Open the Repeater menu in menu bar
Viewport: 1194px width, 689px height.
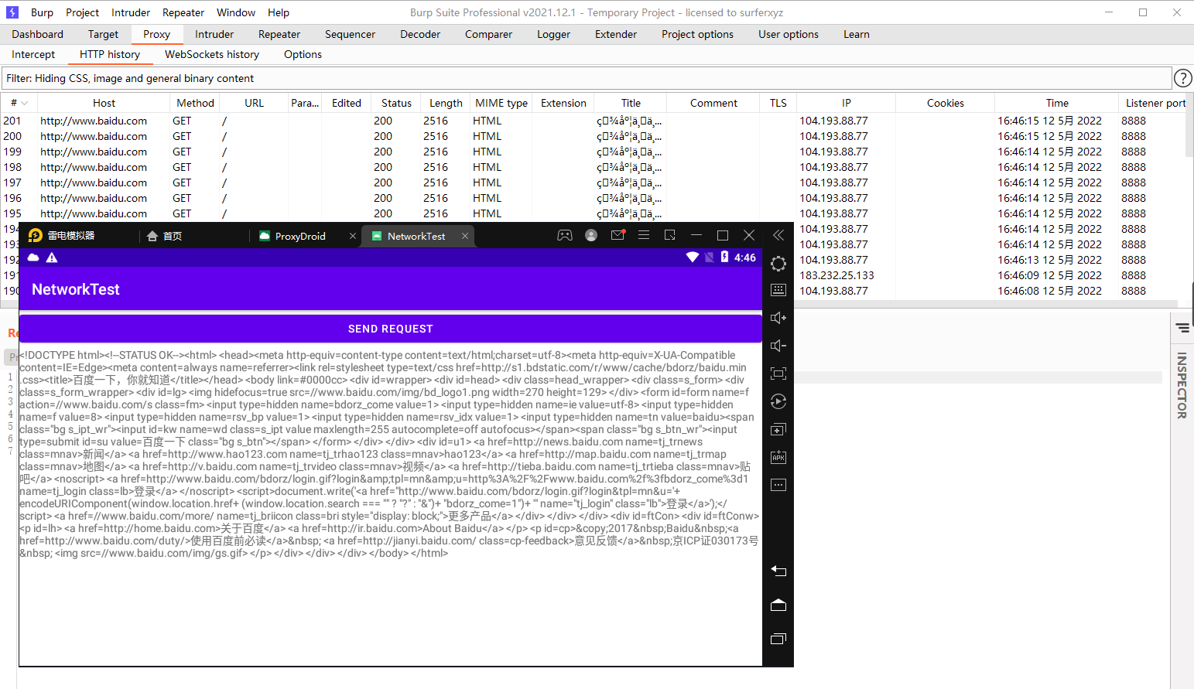point(183,12)
